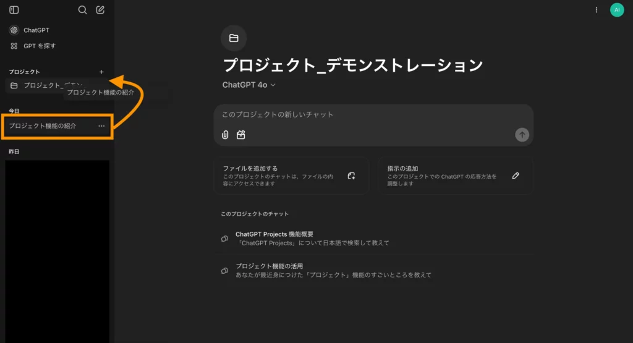Select the プロジェクト_デモ folder in sidebar

coord(43,85)
